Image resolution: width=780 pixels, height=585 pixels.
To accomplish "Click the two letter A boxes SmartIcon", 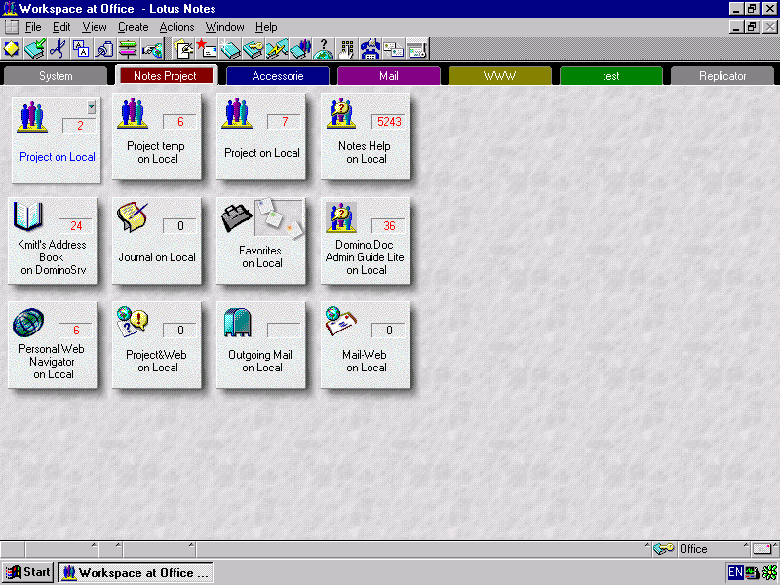I will (x=81, y=49).
